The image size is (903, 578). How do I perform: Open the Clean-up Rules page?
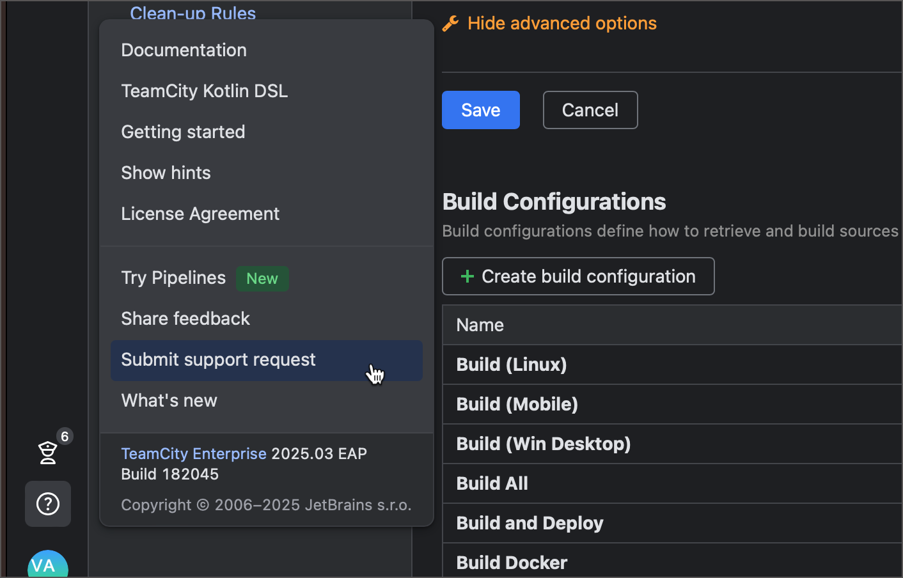pos(192,13)
